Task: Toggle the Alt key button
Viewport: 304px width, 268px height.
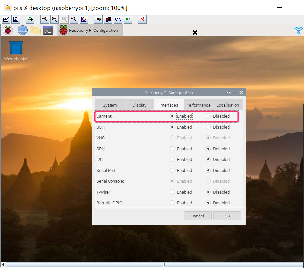Action: pos(128,19)
